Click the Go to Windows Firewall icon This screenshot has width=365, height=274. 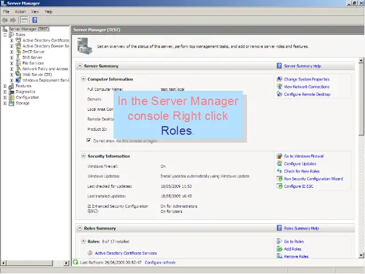pyautogui.click(x=279, y=156)
